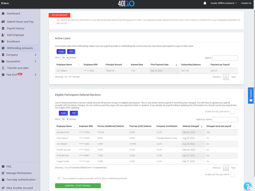Click the Dashboard home icon
Image resolution: width=255 pixels, height=191 pixels.
3,14
